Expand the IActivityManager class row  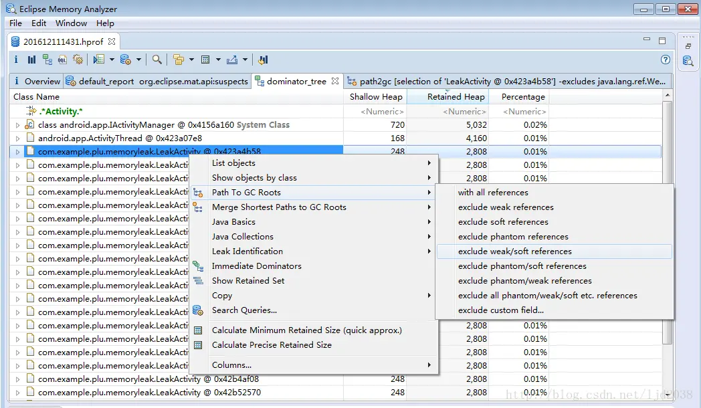pyautogui.click(x=17, y=125)
